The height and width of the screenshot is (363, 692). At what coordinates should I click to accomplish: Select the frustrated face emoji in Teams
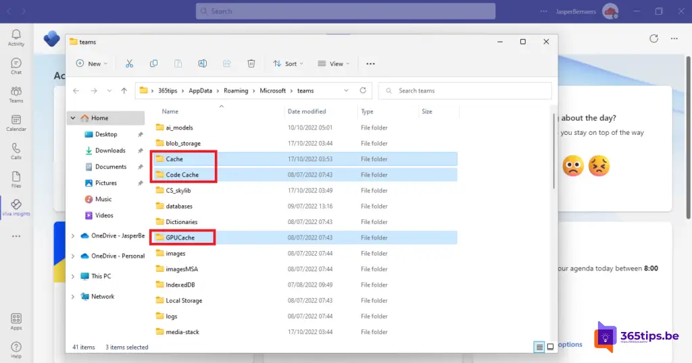coord(599,165)
